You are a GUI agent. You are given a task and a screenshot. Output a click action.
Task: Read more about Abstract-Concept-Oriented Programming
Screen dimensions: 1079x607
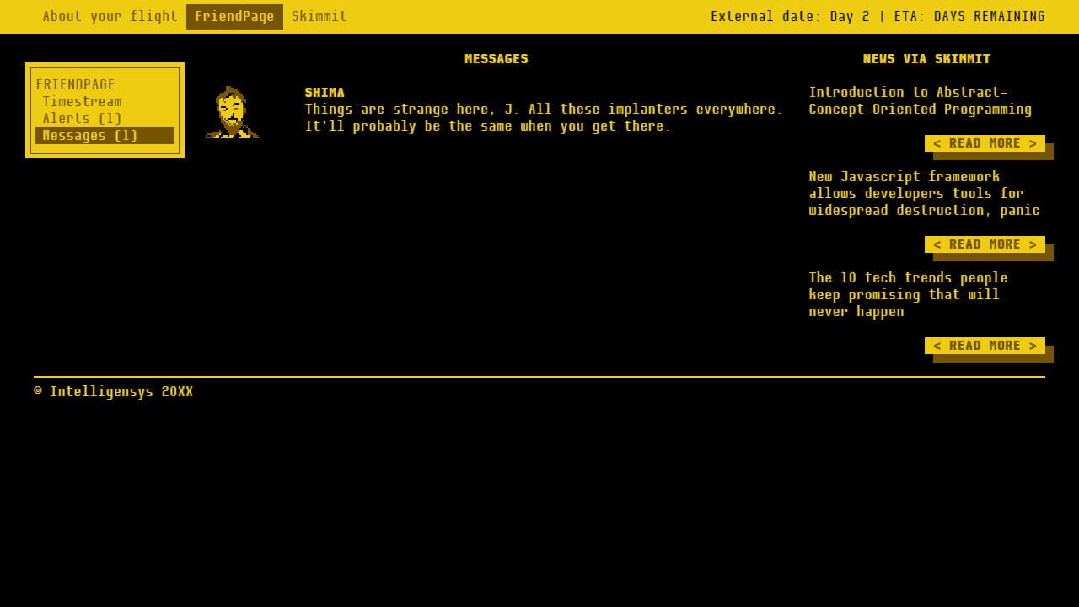[x=985, y=142]
